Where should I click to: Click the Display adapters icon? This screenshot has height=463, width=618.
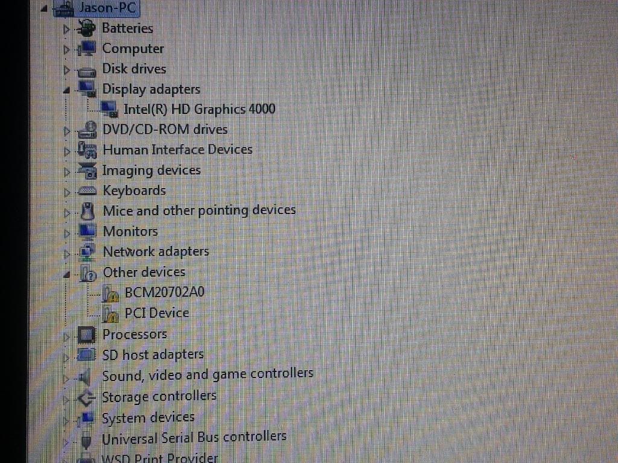(87, 89)
